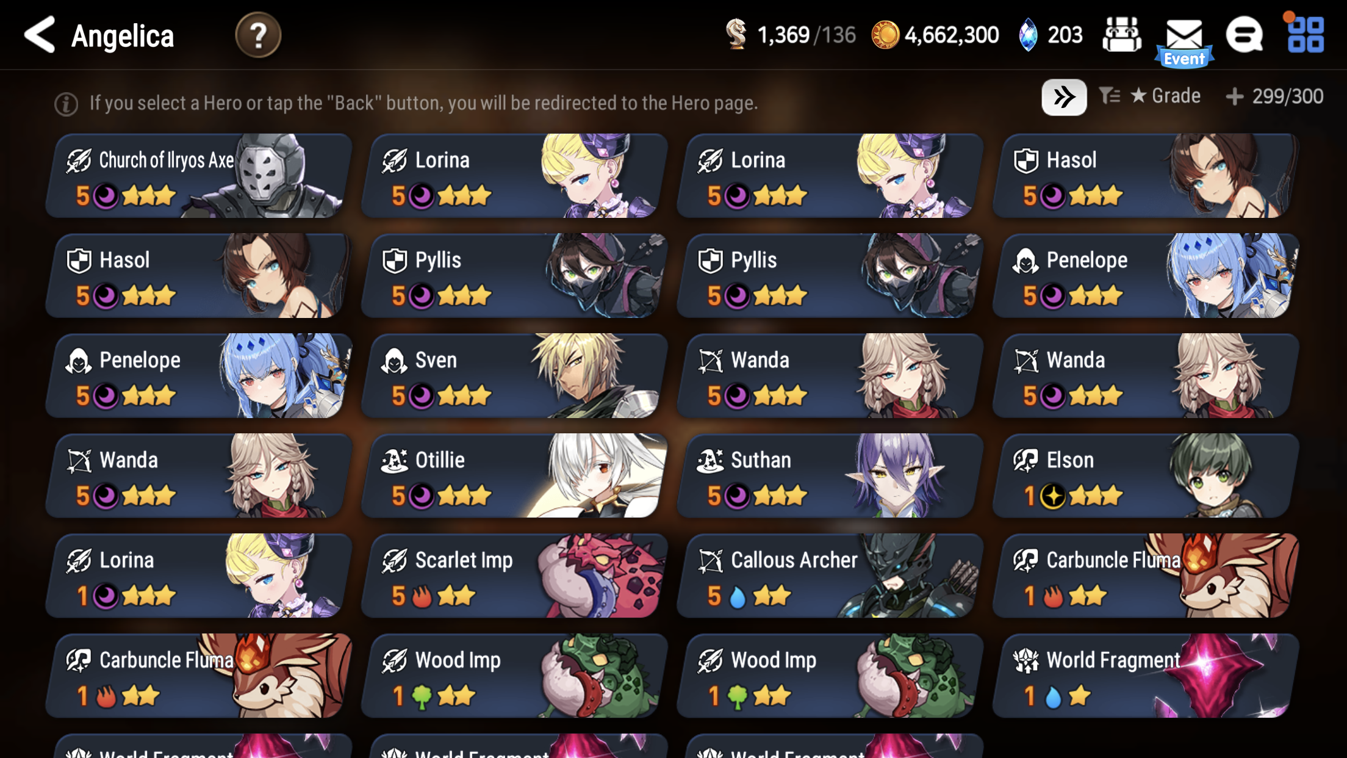Image resolution: width=1347 pixels, height=758 pixels.
Task: Select the Scarlet Imp card
Action: [514, 576]
